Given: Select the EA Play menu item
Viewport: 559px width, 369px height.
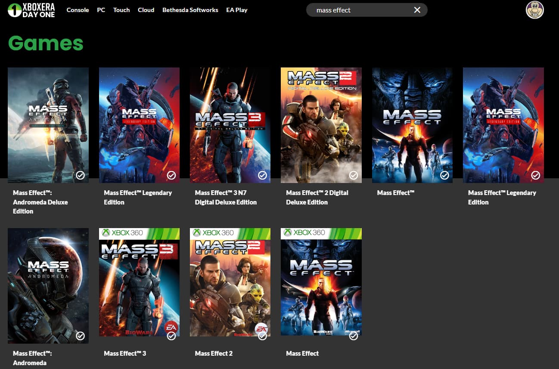Looking at the screenshot, I should (236, 10).
